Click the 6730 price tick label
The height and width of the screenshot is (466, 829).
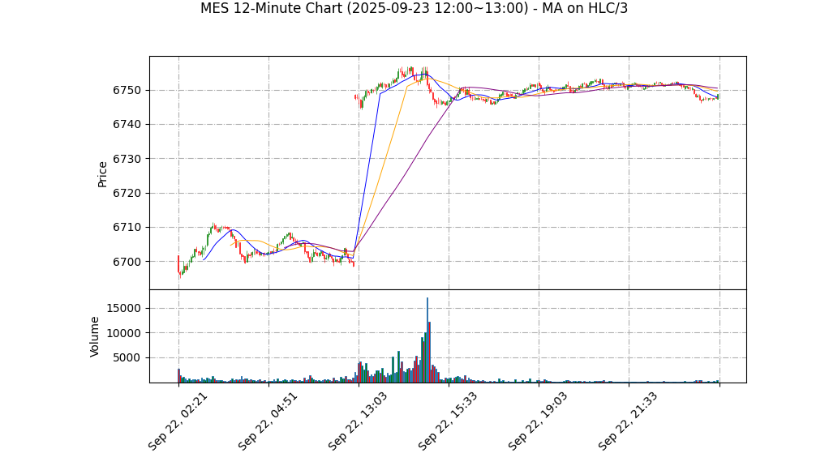pos(127,159)
